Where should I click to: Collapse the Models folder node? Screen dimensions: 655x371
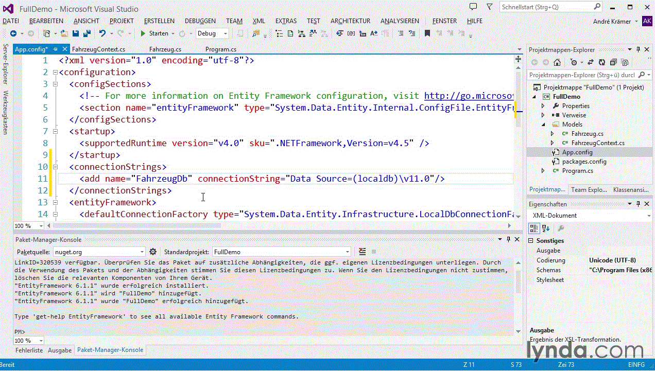point(543,125)
